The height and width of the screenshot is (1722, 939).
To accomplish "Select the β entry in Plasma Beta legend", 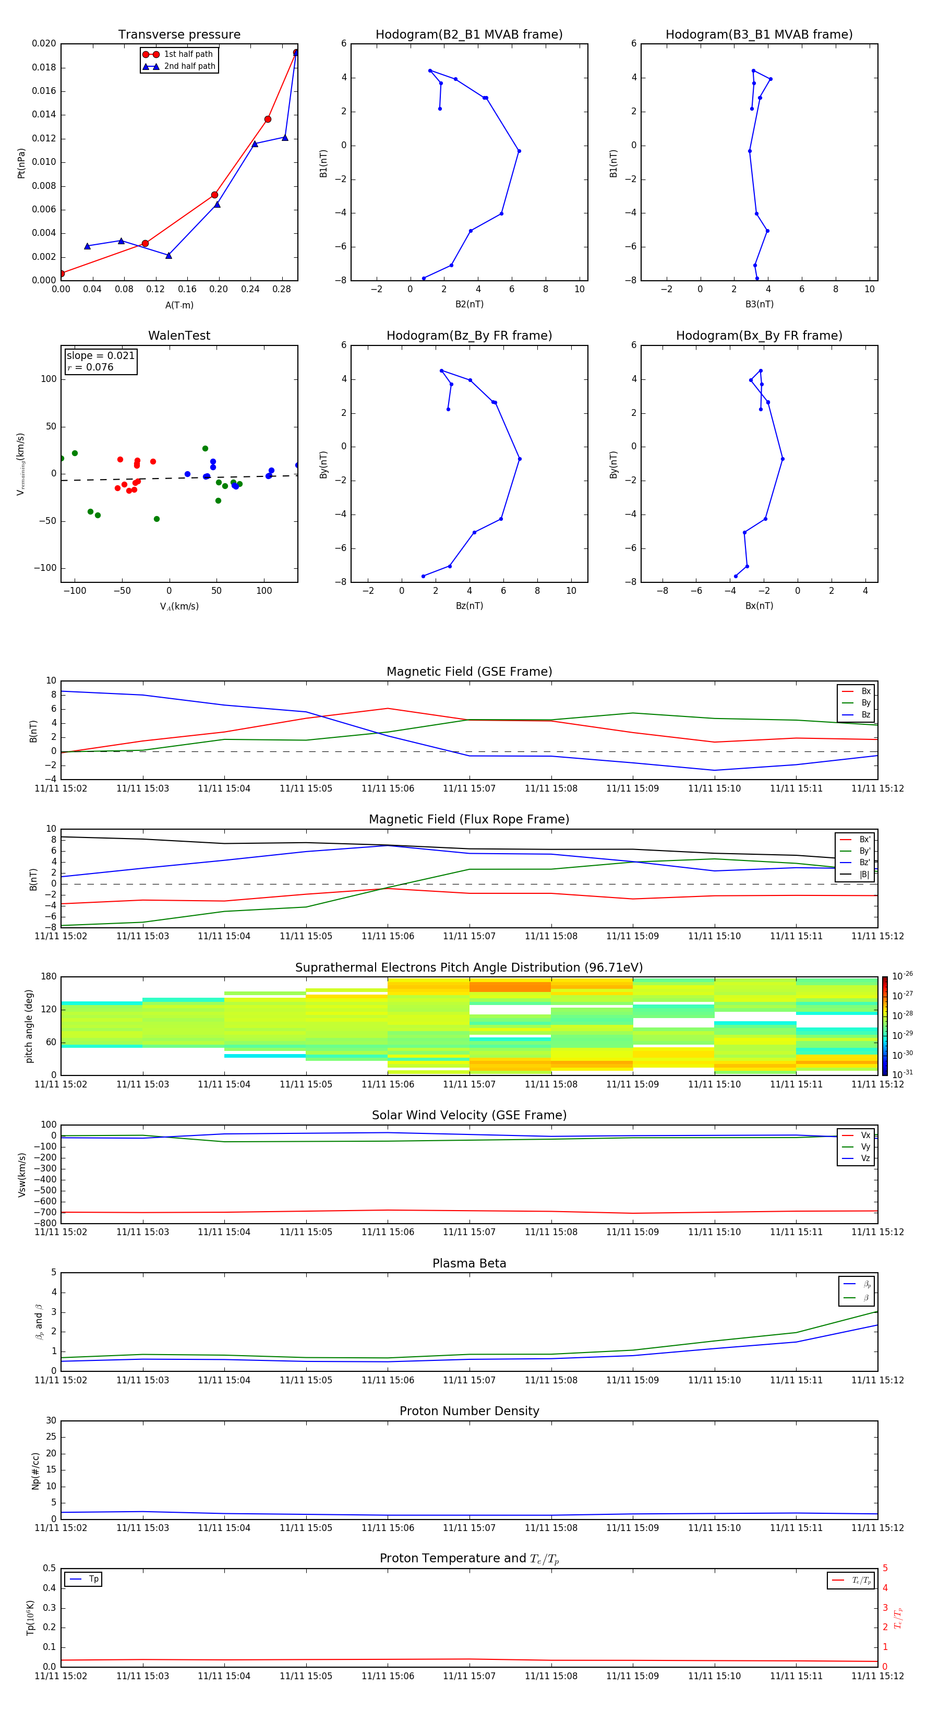I will 857,1298.
